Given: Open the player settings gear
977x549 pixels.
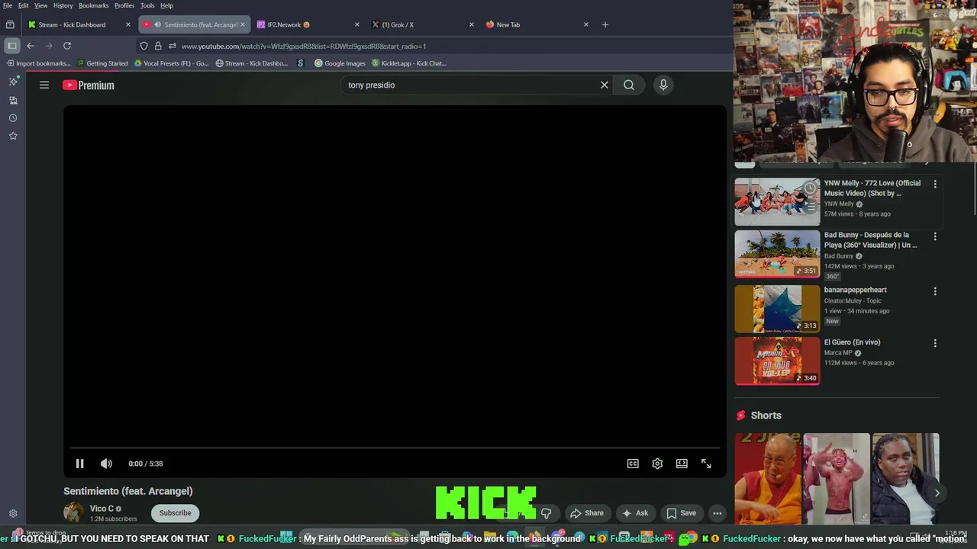Looking at the screenshot, I should pos(657,464).
